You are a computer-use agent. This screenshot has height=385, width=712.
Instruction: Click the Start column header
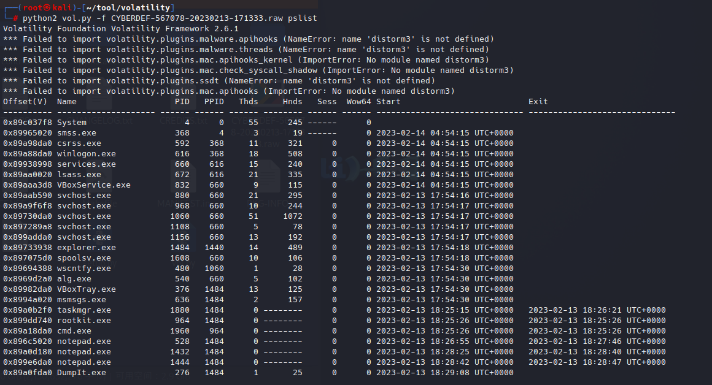tap(388, 101)
